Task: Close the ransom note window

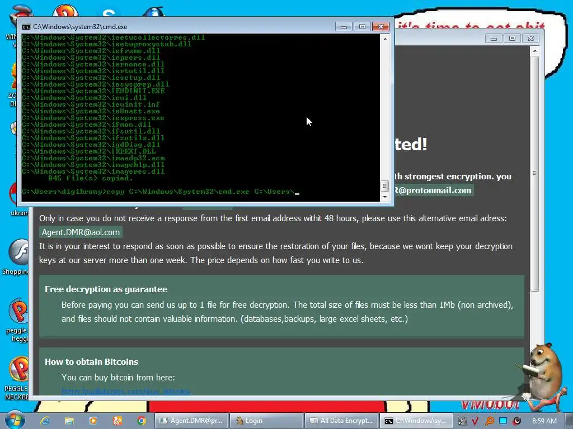Action: pyautogui.click(x=530, y=39)
